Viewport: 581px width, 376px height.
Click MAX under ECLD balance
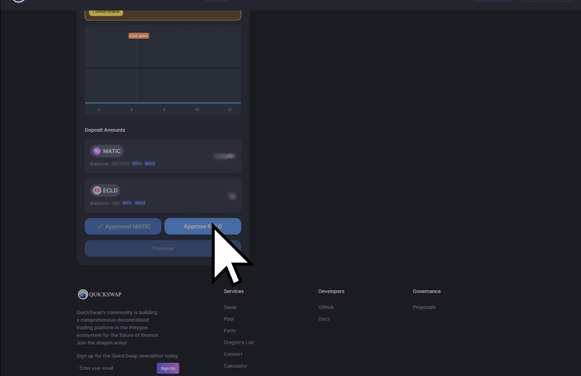point(140,203)
